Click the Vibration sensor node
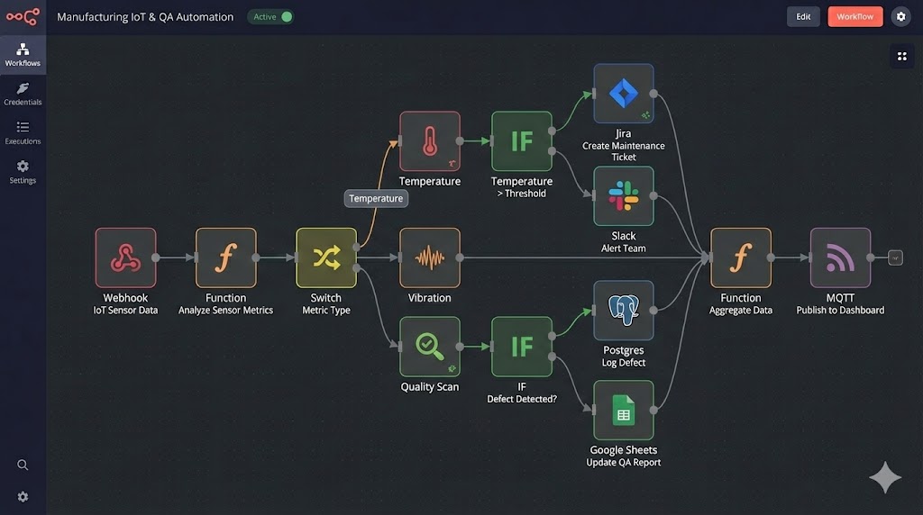Image resolution: width=923 pixels, height=515 pixels. tap(430, 257)
